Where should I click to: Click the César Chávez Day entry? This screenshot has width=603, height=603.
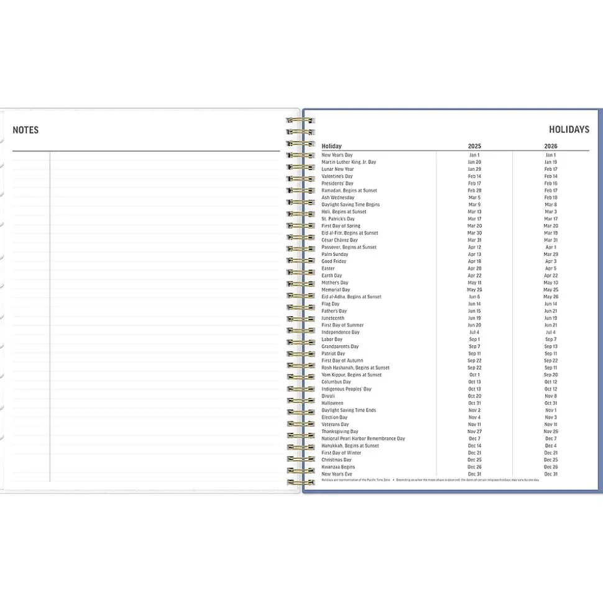[x=339, y=240]
